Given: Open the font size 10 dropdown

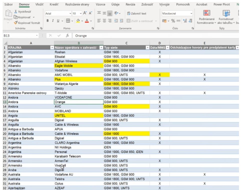Looking at the screenshot, I should pos(80,13).
